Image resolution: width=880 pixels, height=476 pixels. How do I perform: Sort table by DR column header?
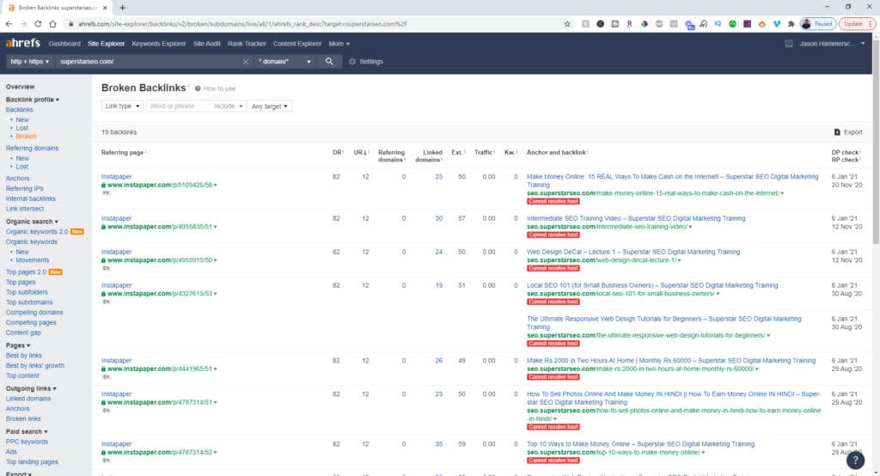[x=337, y=153]
